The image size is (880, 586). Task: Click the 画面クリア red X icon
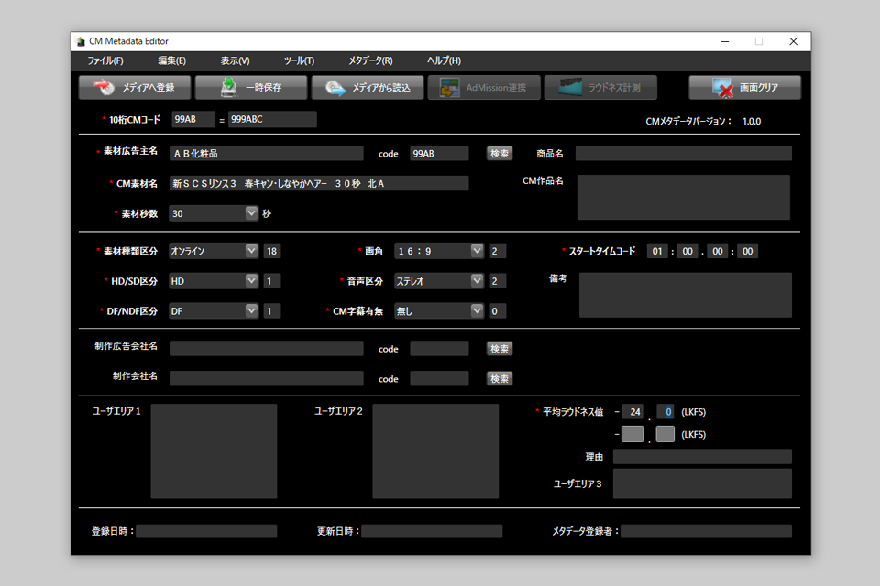[722, 88]
